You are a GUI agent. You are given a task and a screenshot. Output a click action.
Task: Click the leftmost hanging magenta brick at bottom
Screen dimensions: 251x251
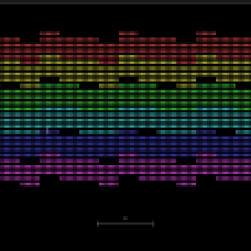click(29, 184)
